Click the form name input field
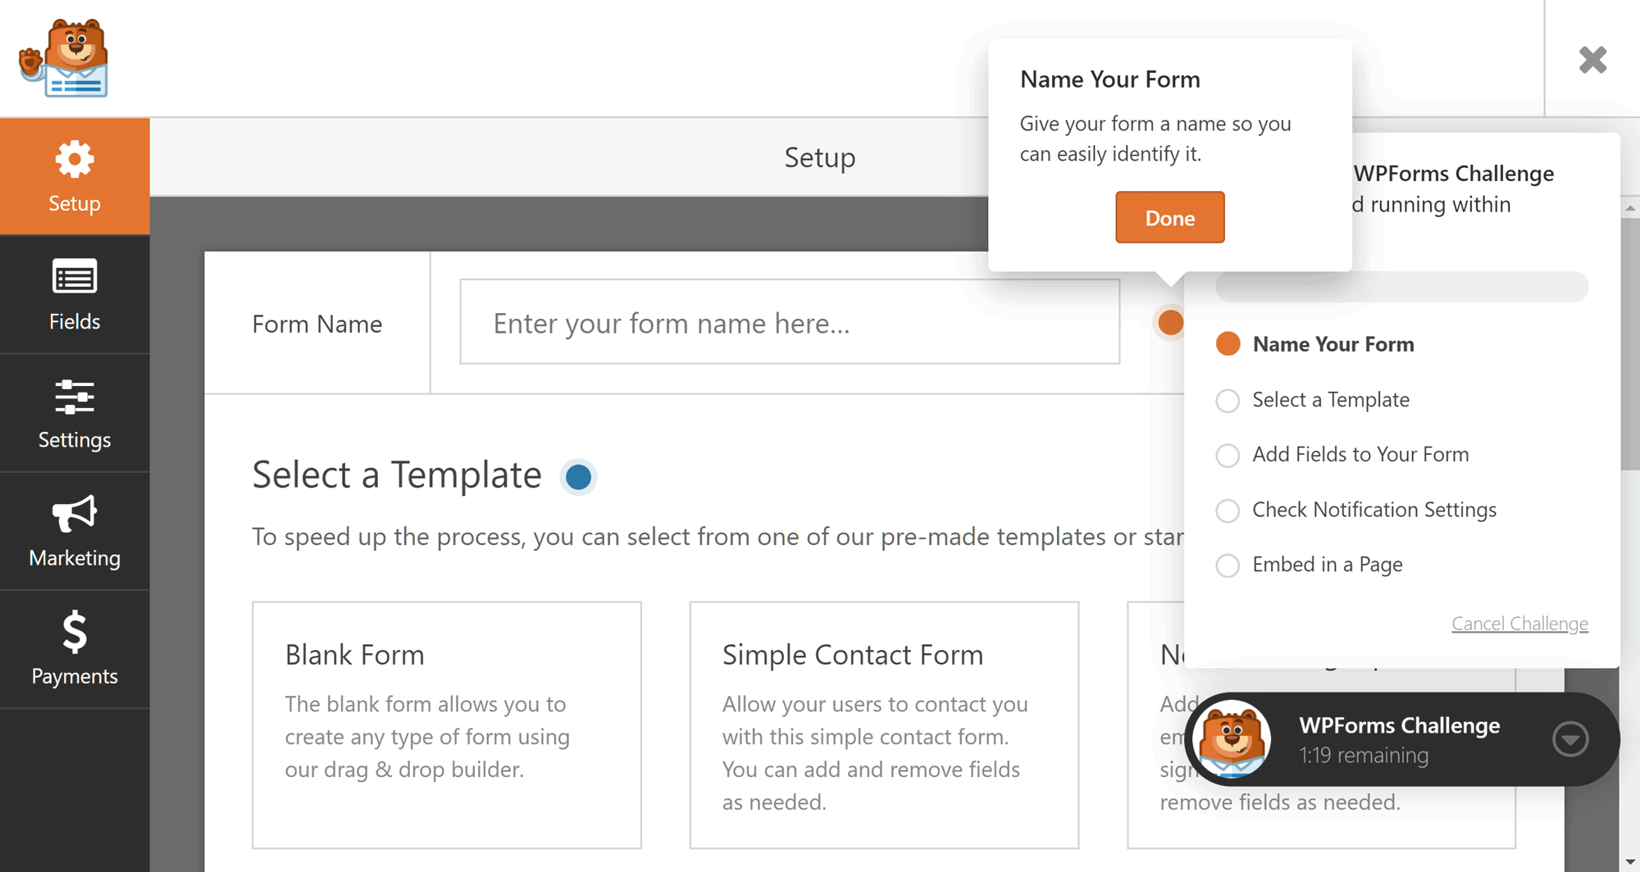The height and width of the screenshot is (872, 1640). pos(790,322)
